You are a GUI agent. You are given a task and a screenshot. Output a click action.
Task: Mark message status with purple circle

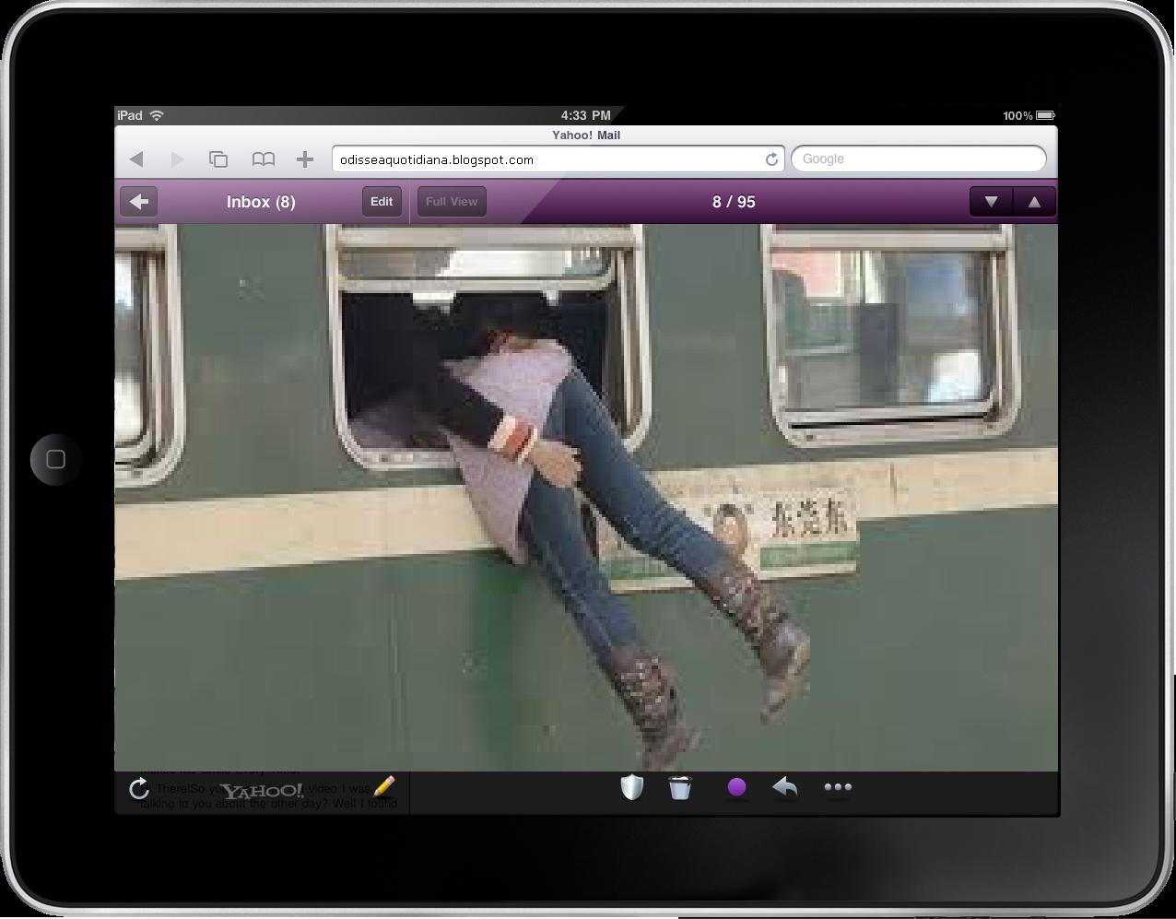pyautogui.click(x=737, y=787)
